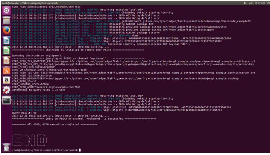Open the Amazon launcher icon
Viewport: 270px width, 155px height.
[6, 80]
